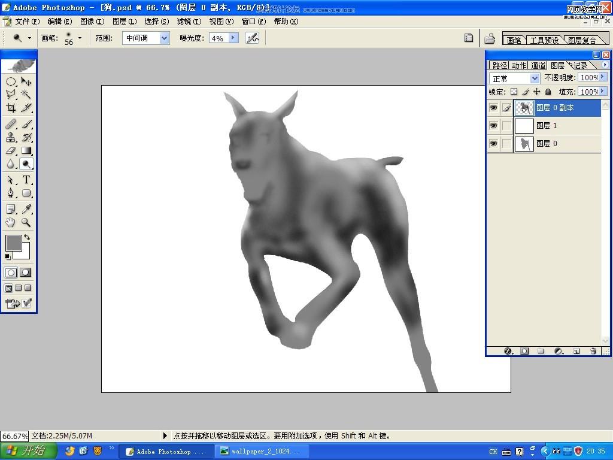Viewport: 613px width, 460px height.
Task: Toggle visibility of 图层 0 layer
Action: tap(493, 144)
